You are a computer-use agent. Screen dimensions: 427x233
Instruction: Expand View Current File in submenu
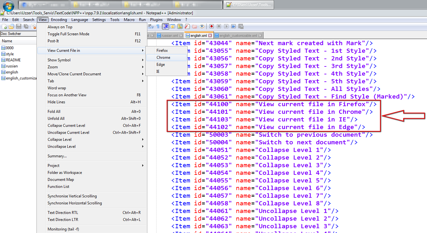click(92, 51)
